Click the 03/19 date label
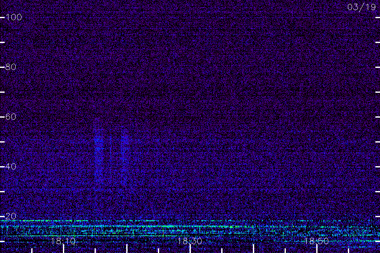Screen dimensions: 380x253 coord(361,7)
